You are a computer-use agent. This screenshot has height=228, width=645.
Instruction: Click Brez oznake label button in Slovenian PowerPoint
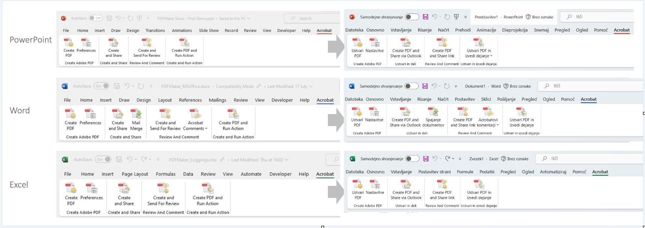pos(540,17)
